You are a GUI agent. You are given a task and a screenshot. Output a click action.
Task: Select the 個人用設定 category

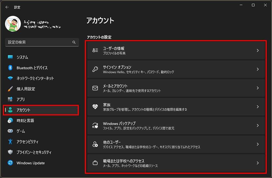point(26,89)
